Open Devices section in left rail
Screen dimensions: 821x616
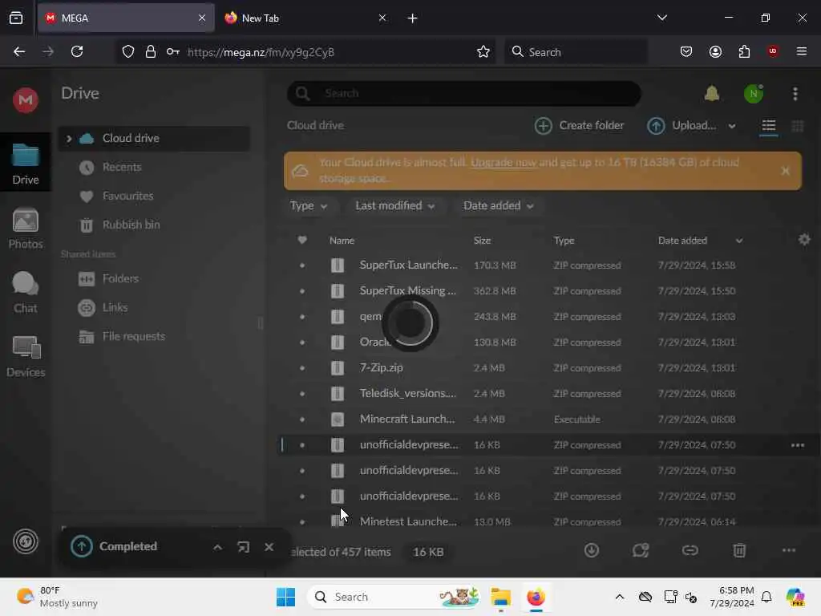pos(25,357)
